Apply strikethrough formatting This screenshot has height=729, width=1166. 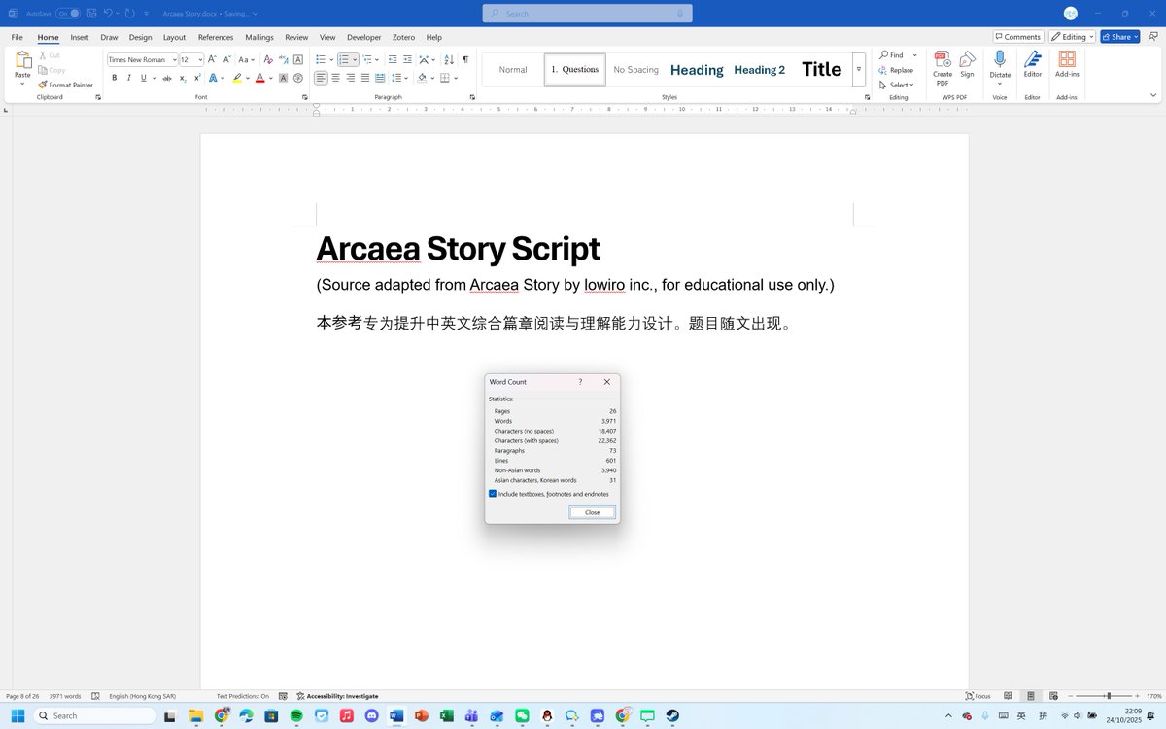coord(167,78)
